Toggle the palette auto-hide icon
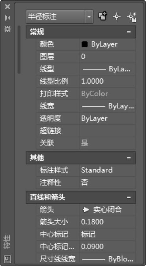The height and width of the screenshot is (266, 146). pyautogui.click(x=8, y=18)
